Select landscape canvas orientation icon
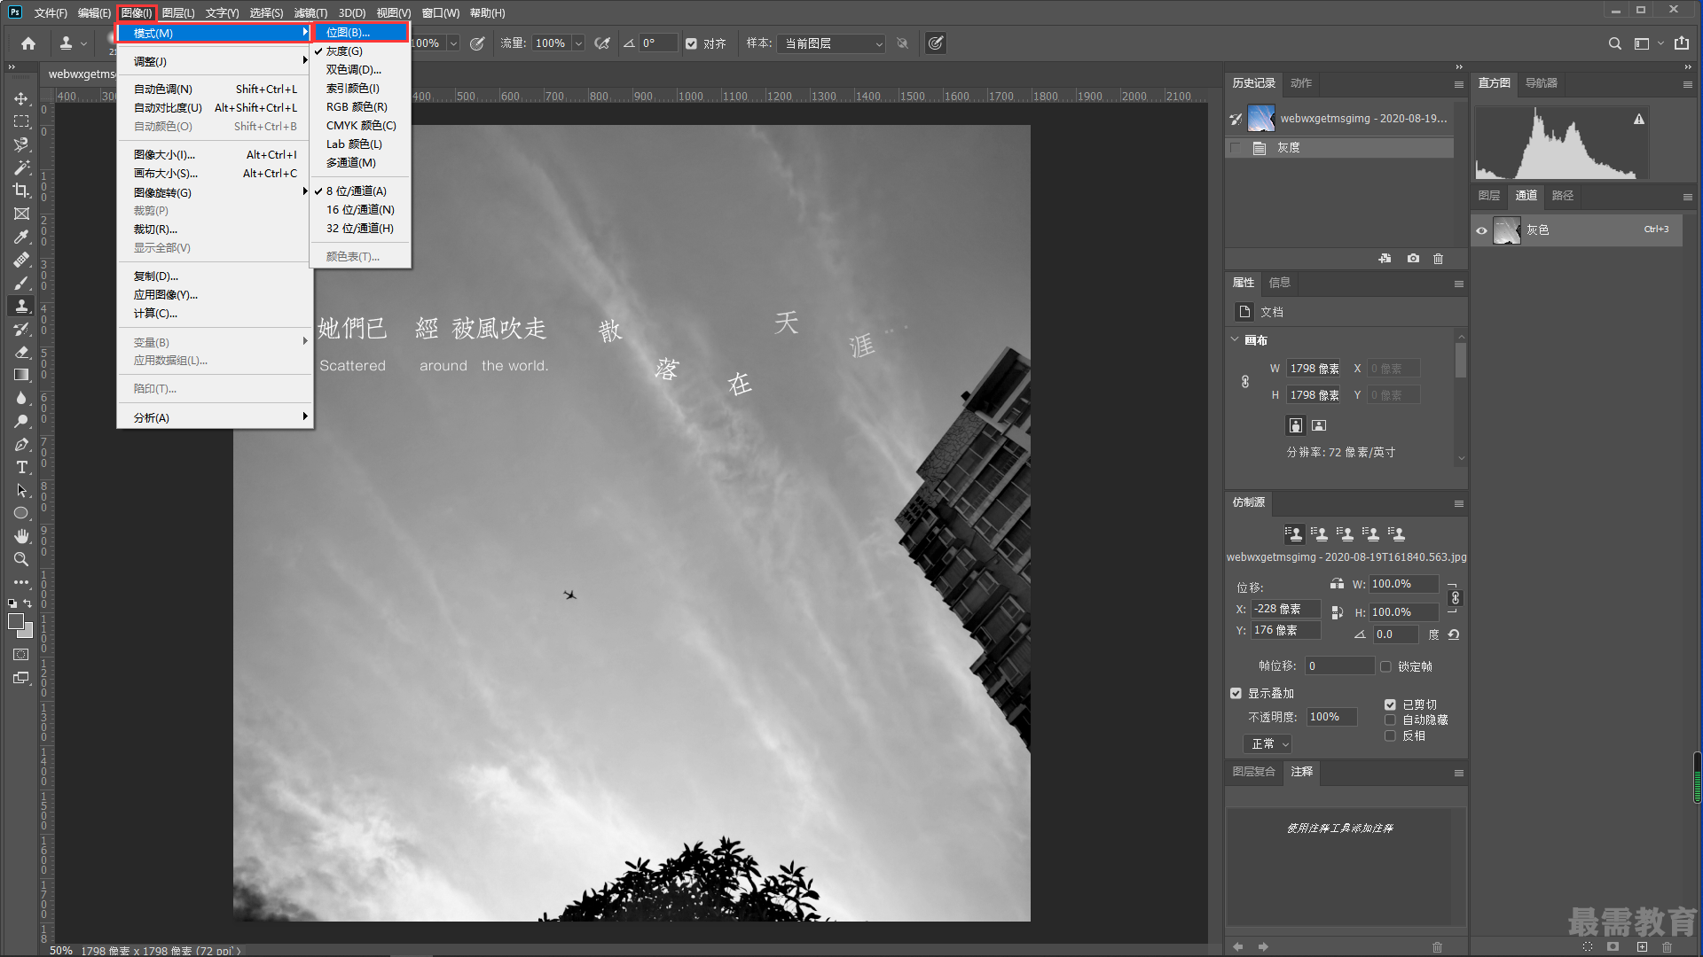This screenshot has width=1703, height=957. pos(1319,425)
